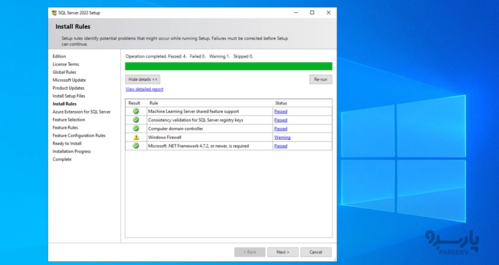Collapse the rule list with Hide details button
Image resolution: width=499 pixels, height=265 pixels.
(143, 79)
